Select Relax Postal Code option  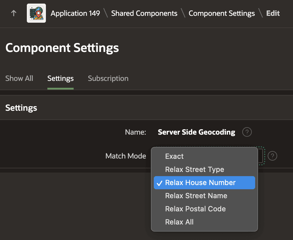[x=204, y=209]
